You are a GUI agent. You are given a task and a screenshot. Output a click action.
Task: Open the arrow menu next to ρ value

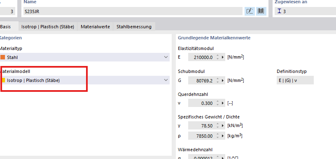click(223, 136)
